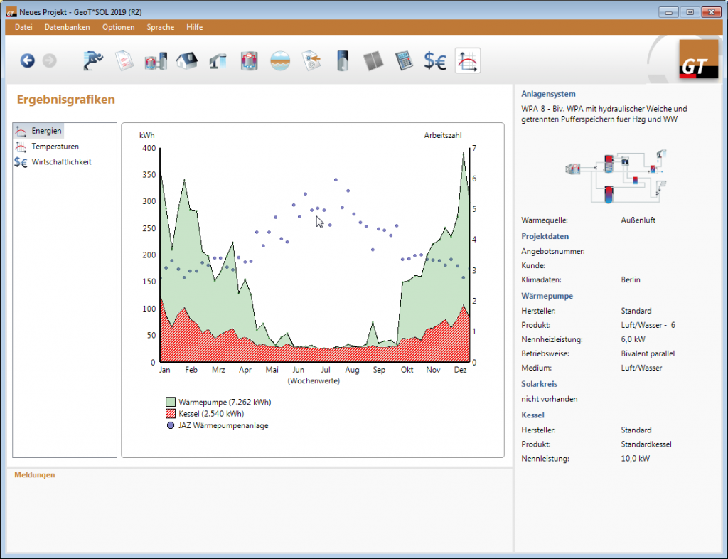Click the (Wochenwerte) axis caption
728x559 pixels.
[314, 380]
